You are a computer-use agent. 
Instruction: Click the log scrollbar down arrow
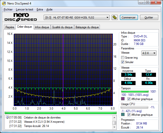point(114,127)
